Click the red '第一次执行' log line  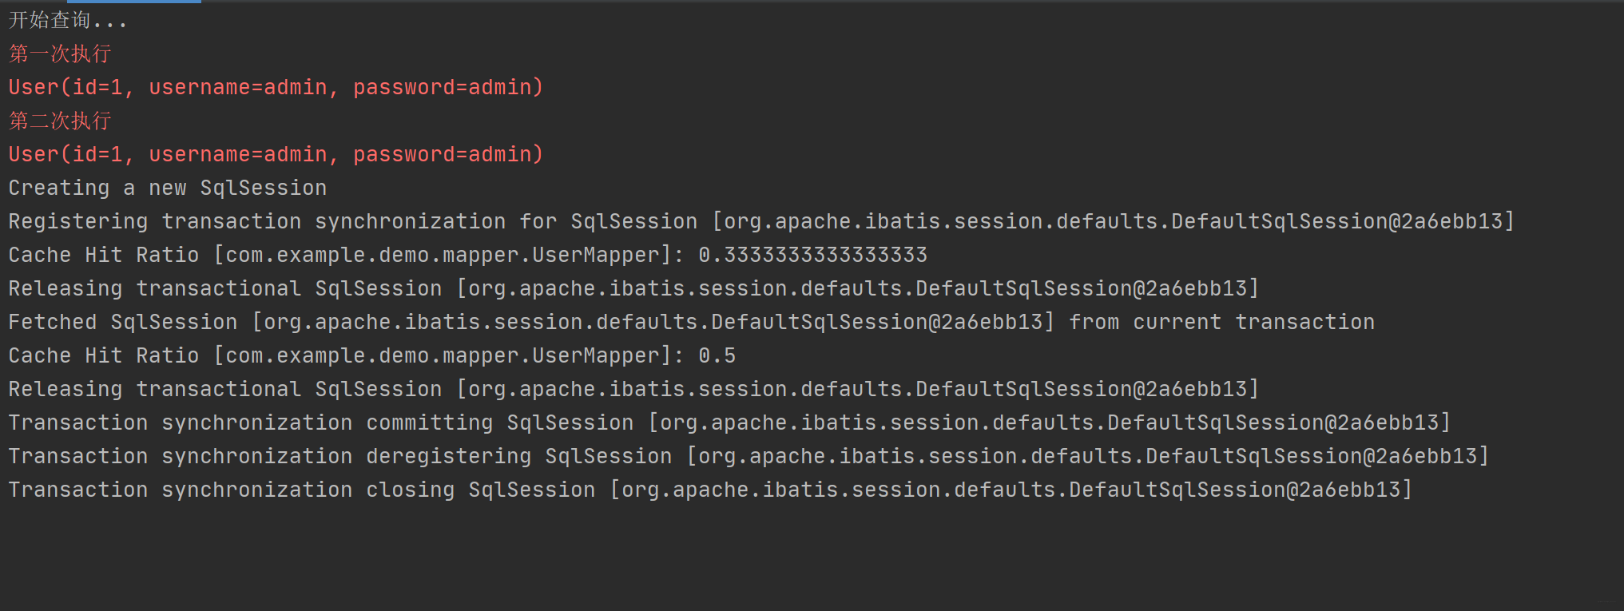[60, 54]
